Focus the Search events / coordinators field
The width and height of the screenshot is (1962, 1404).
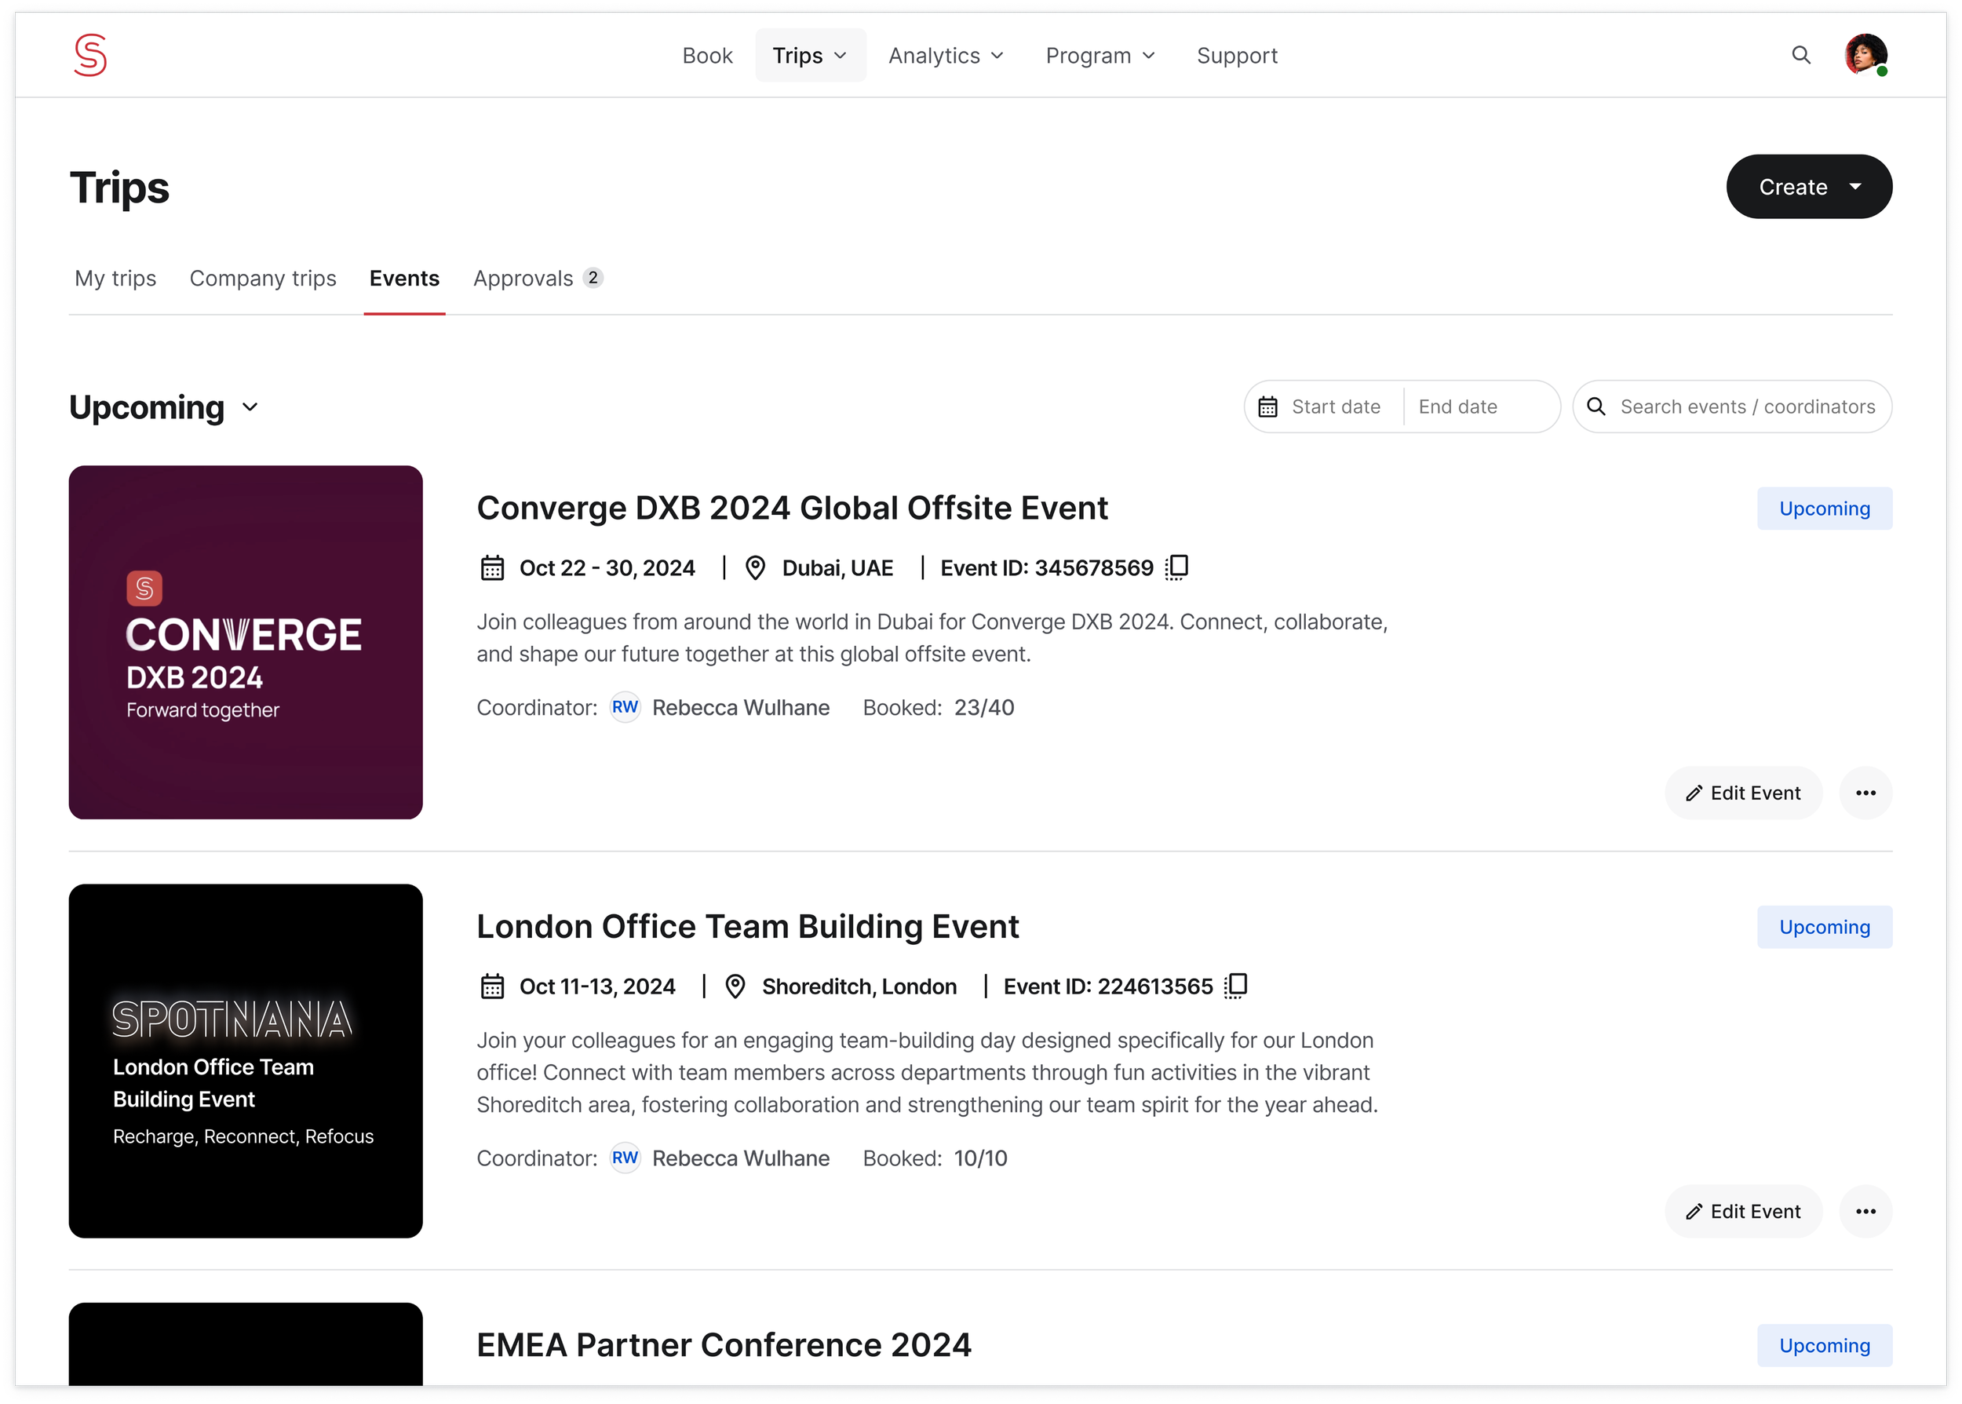(x=1731, y=407)
